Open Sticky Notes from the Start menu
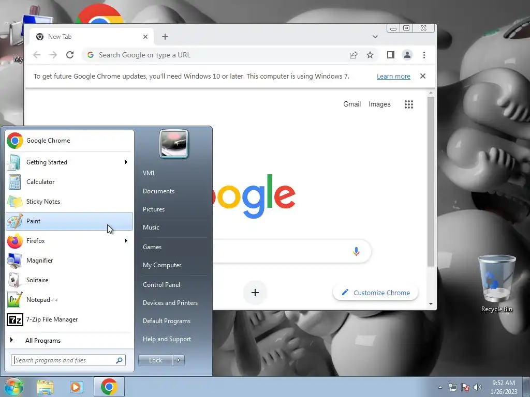This screenshot has height=397, width=530. coord(69,202)
